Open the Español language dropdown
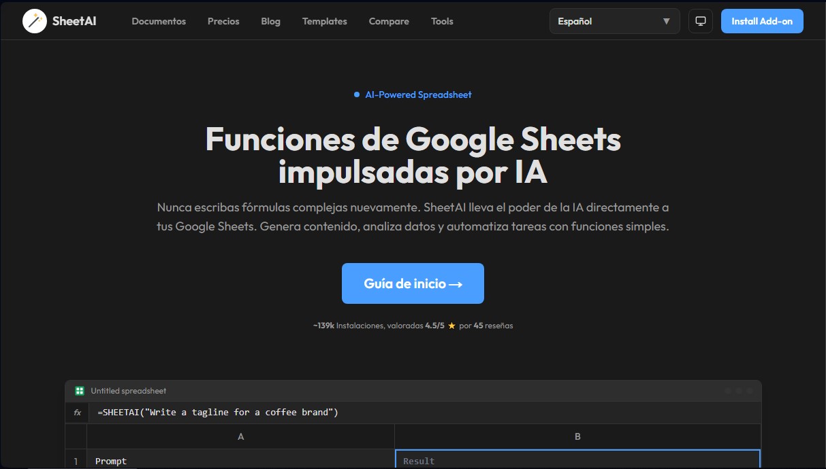 (615, 21)
